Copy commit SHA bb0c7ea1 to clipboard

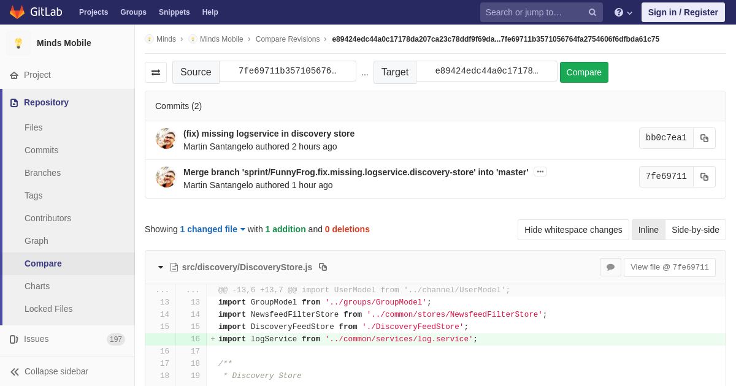(x=705, y=138)
